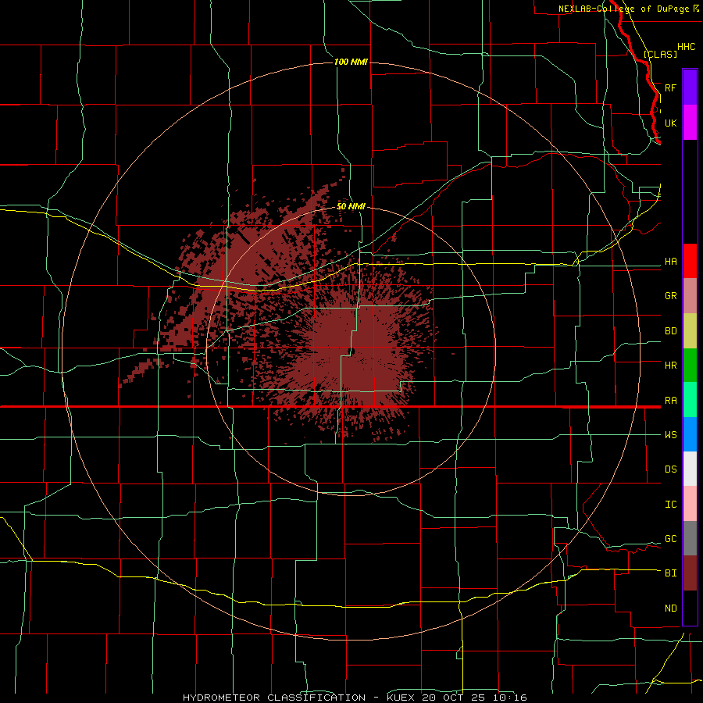Click the gray GC legend color swatch
The height and width of the screenshot is (703, 703).
pos(690,538)
